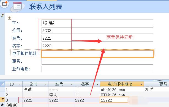Click the select-all corner of the datasheet
169x107 pixels.
(2, 84)
